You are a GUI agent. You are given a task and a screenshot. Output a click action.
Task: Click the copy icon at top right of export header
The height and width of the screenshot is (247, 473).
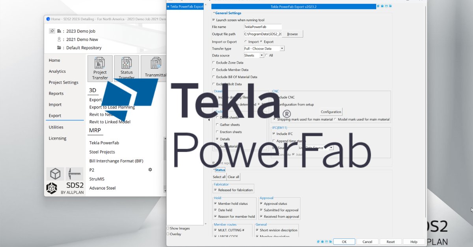[378, 6]
